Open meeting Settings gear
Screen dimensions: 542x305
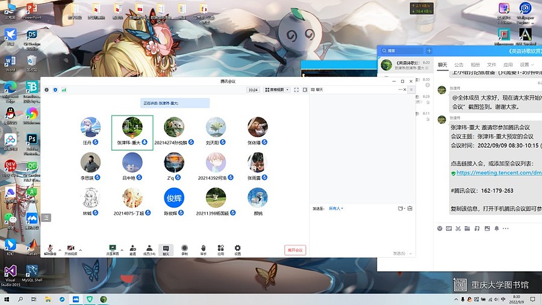coord(237,250)
